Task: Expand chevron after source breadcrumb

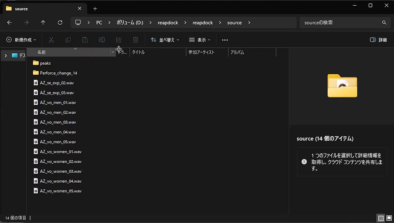Action: 249,23
